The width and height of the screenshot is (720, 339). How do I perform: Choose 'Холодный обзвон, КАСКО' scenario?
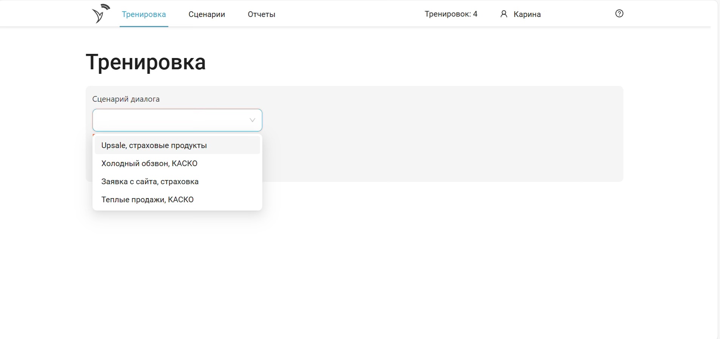(x=150, y=163)
